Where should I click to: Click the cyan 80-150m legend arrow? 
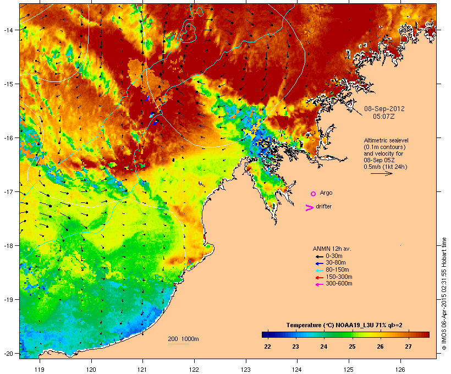point(319,271)
